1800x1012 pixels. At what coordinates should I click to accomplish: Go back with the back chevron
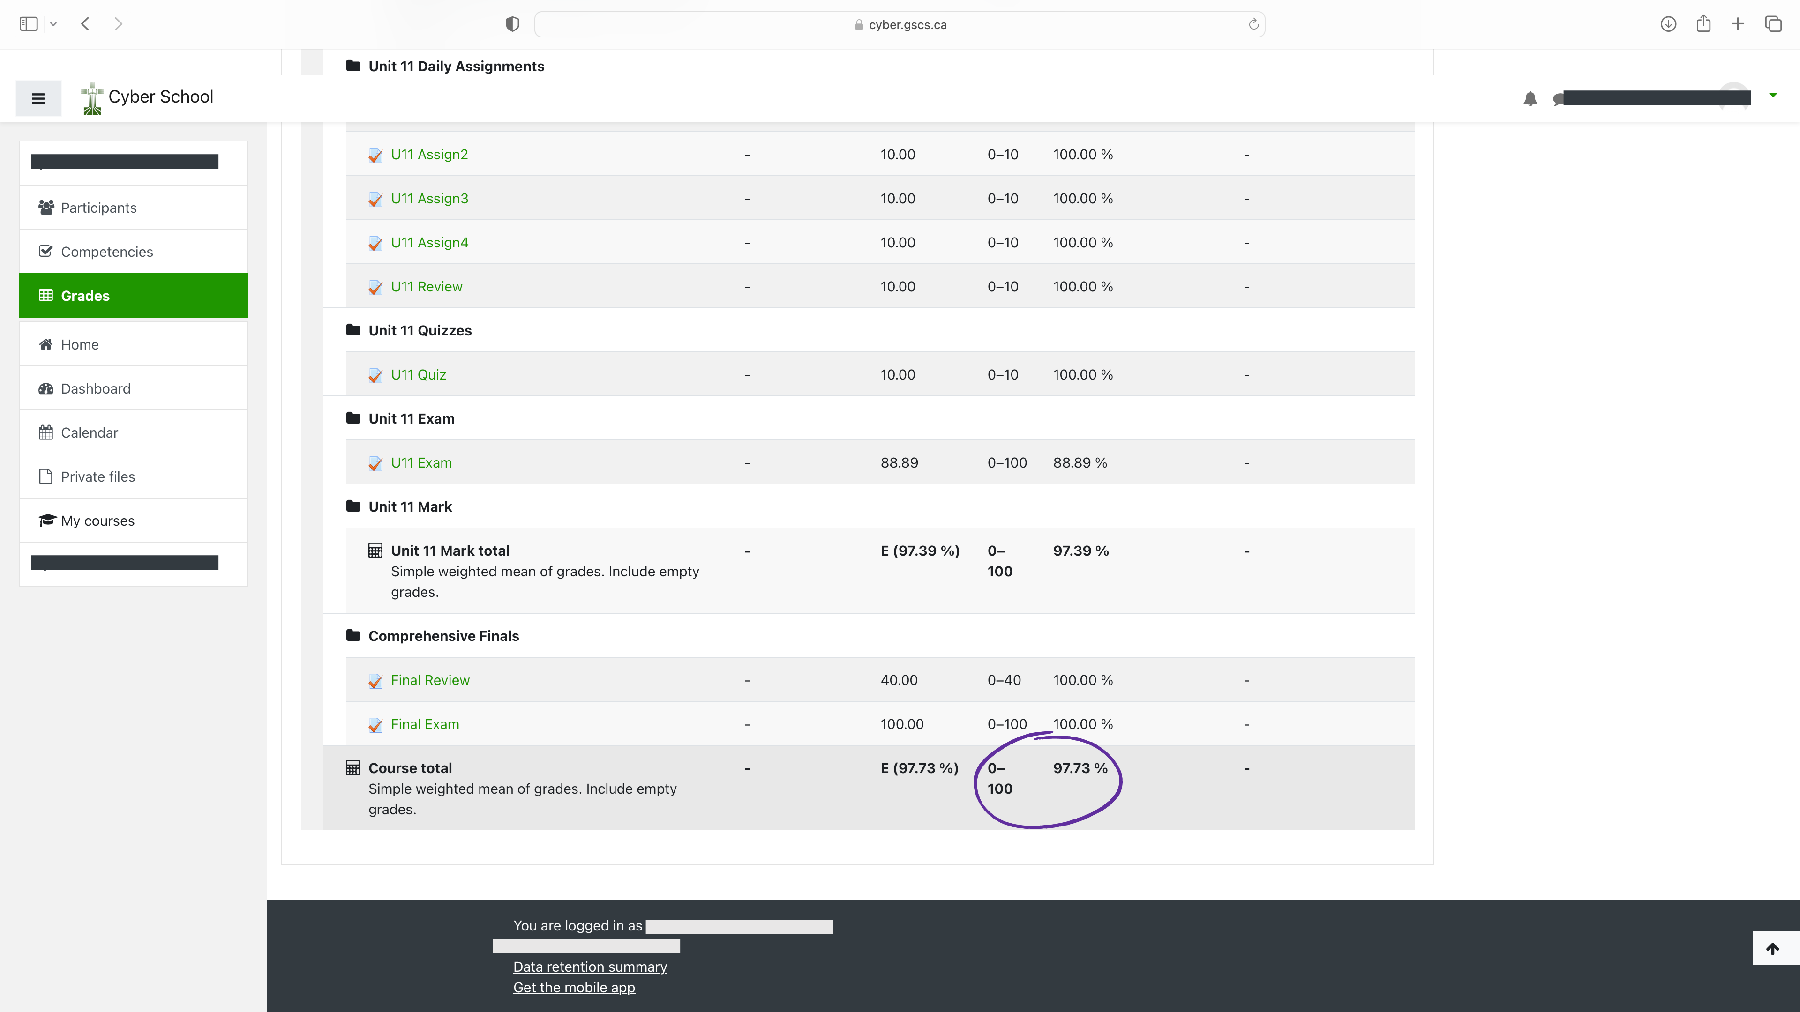tap(85, 24)
